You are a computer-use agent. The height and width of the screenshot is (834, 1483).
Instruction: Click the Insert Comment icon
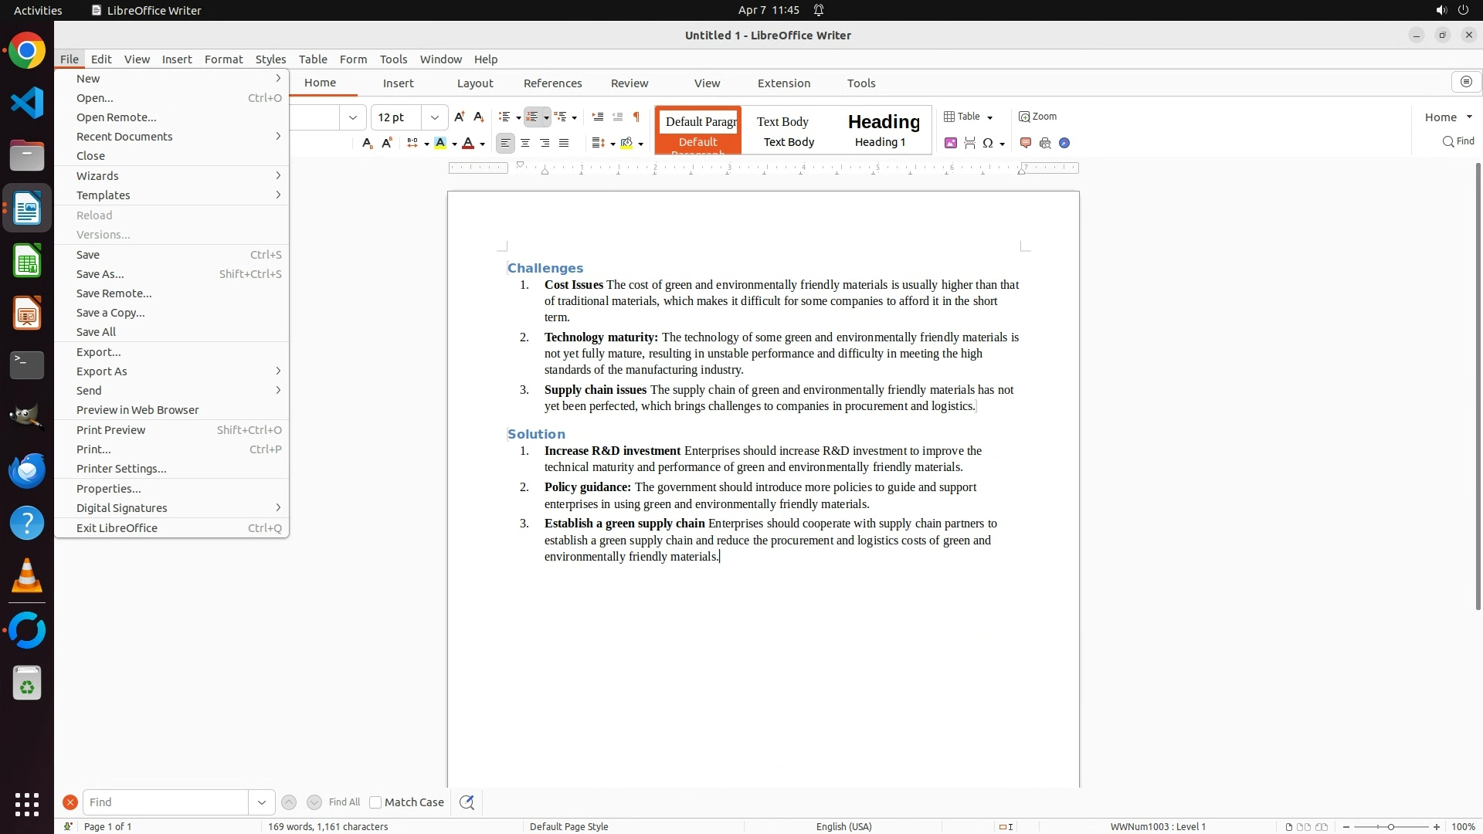tap(1026, 143)
